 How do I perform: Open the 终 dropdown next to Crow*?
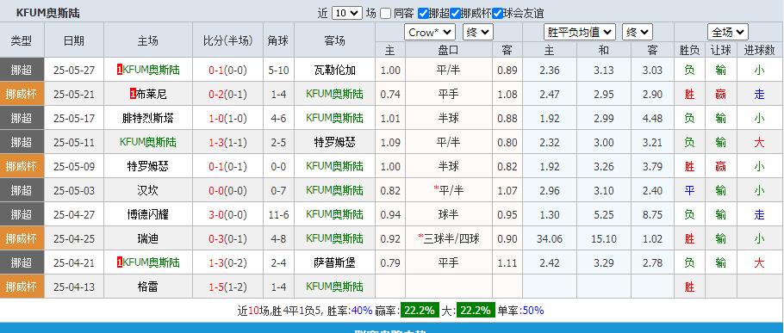click(x=478, y=33)
